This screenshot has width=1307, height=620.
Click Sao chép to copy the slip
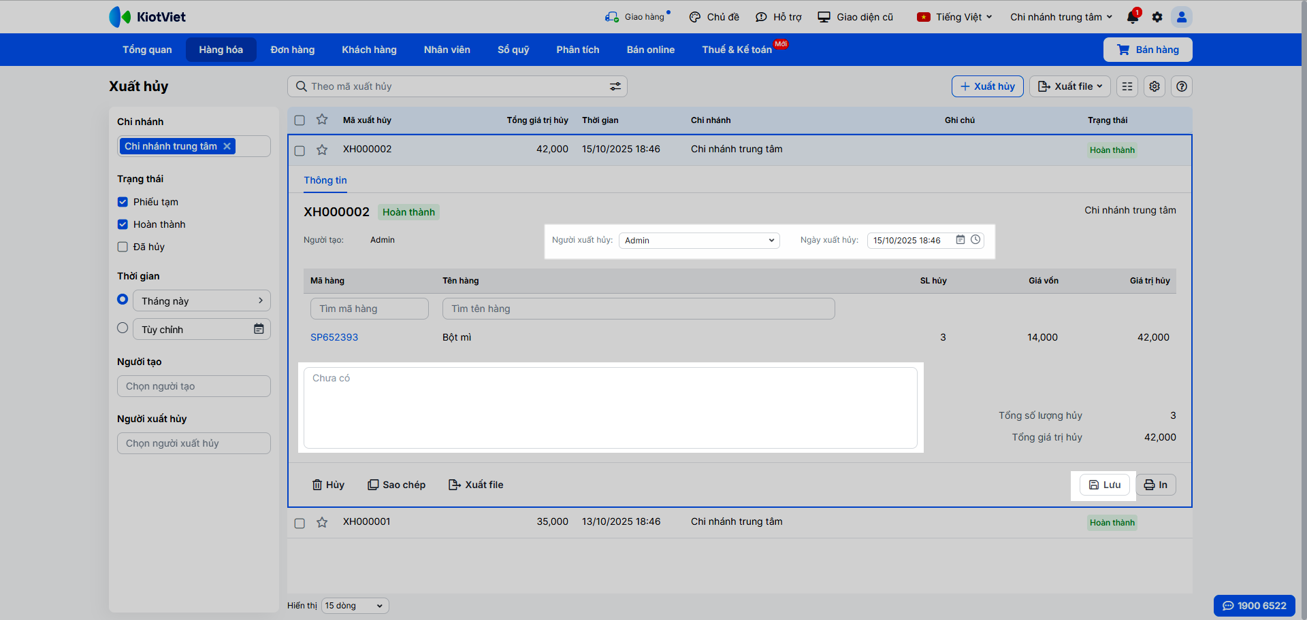point(396,485)
